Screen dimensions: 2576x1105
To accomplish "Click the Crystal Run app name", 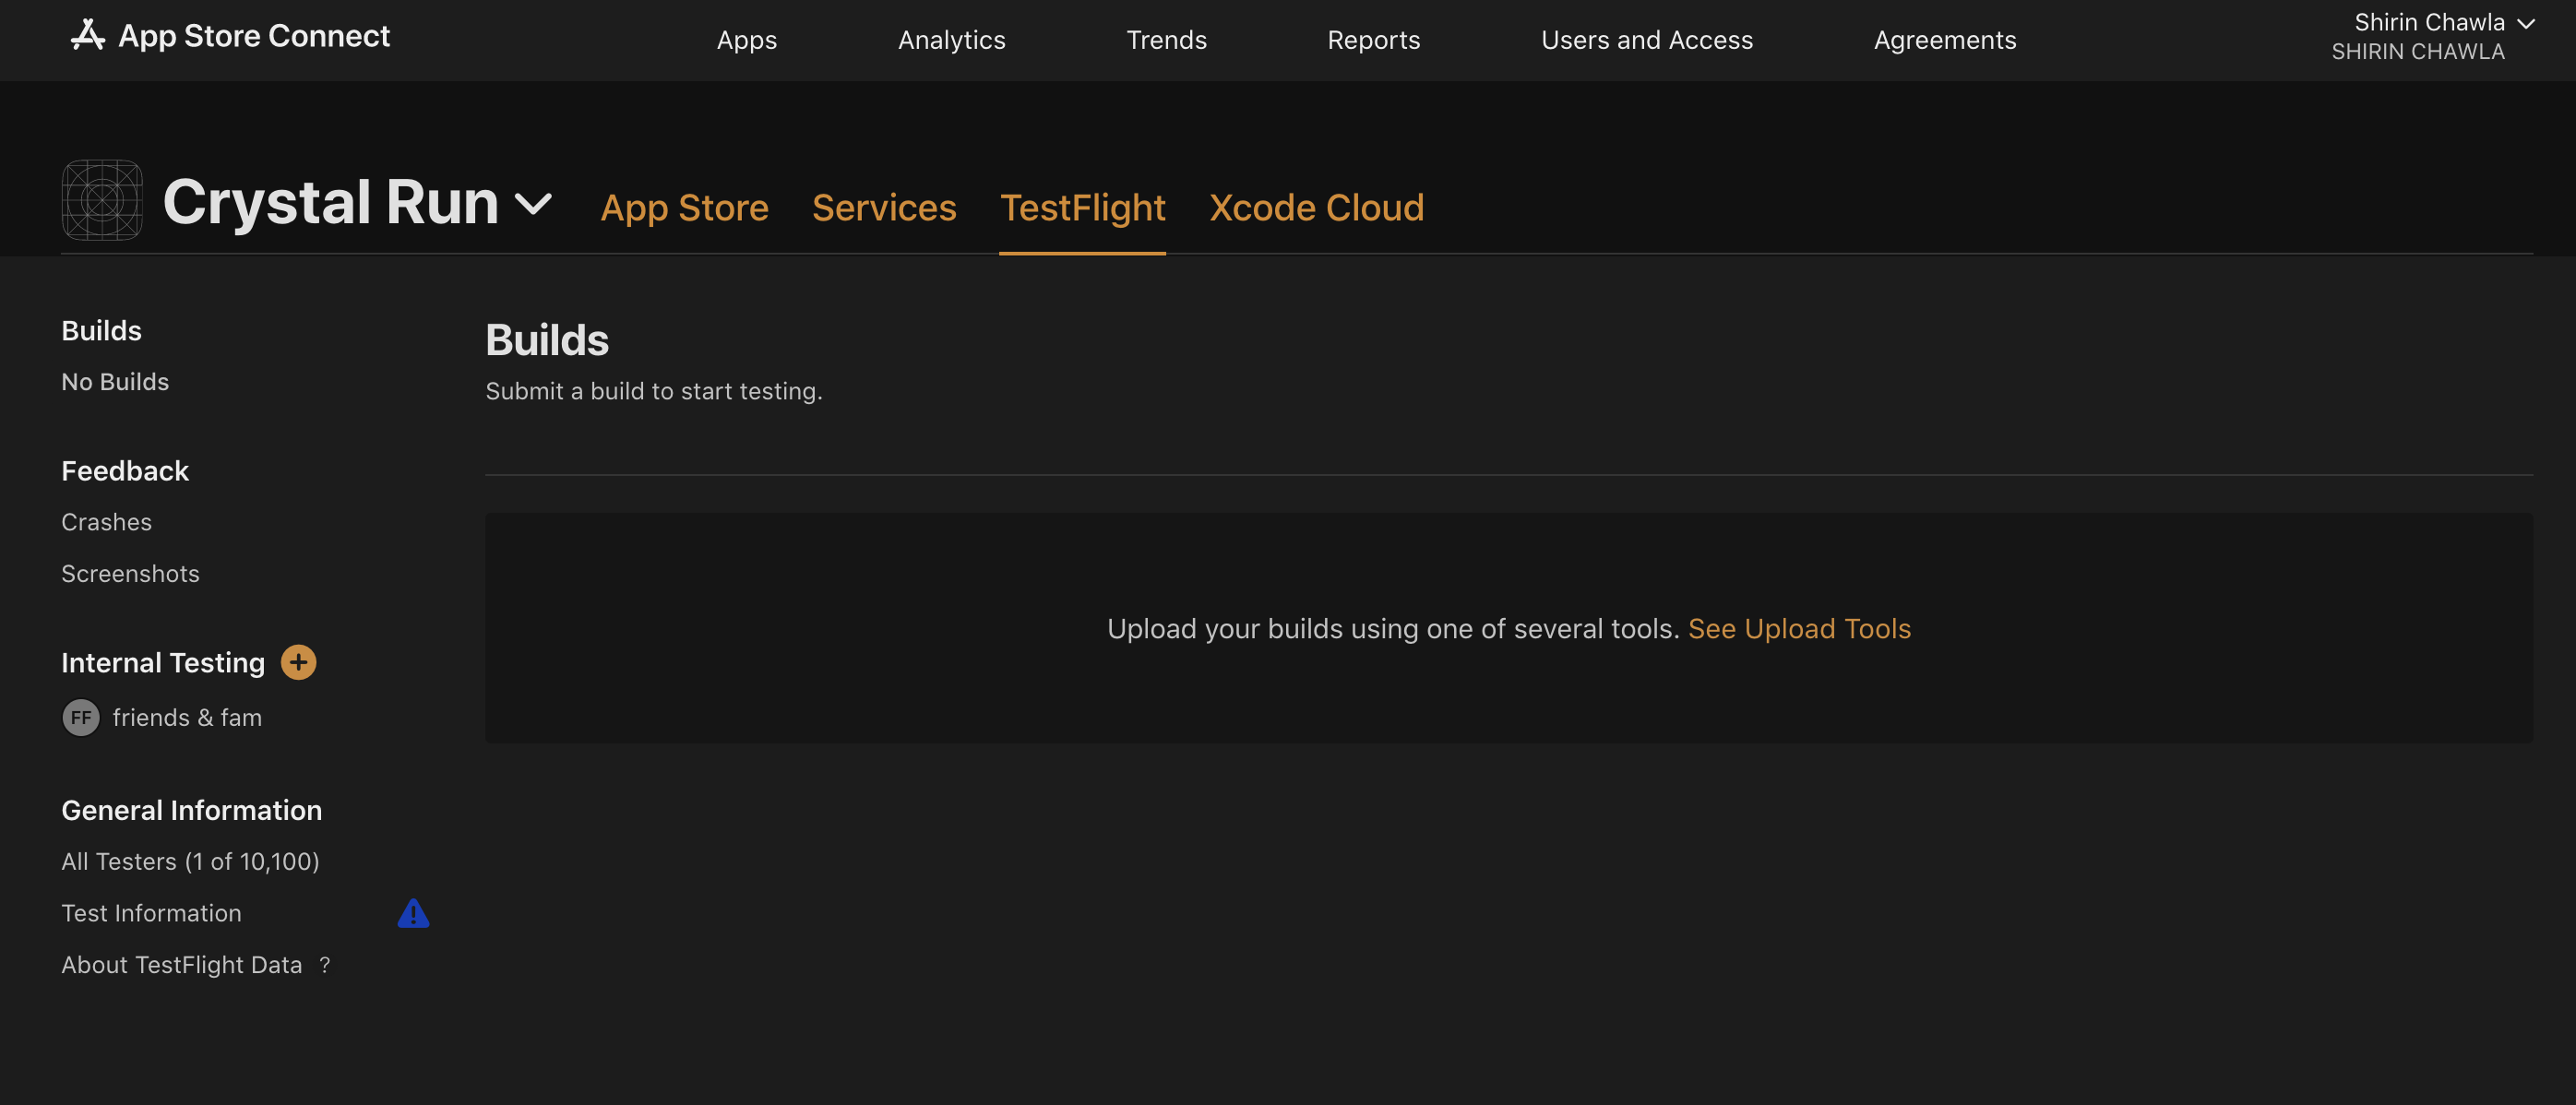I will (330, 202).
